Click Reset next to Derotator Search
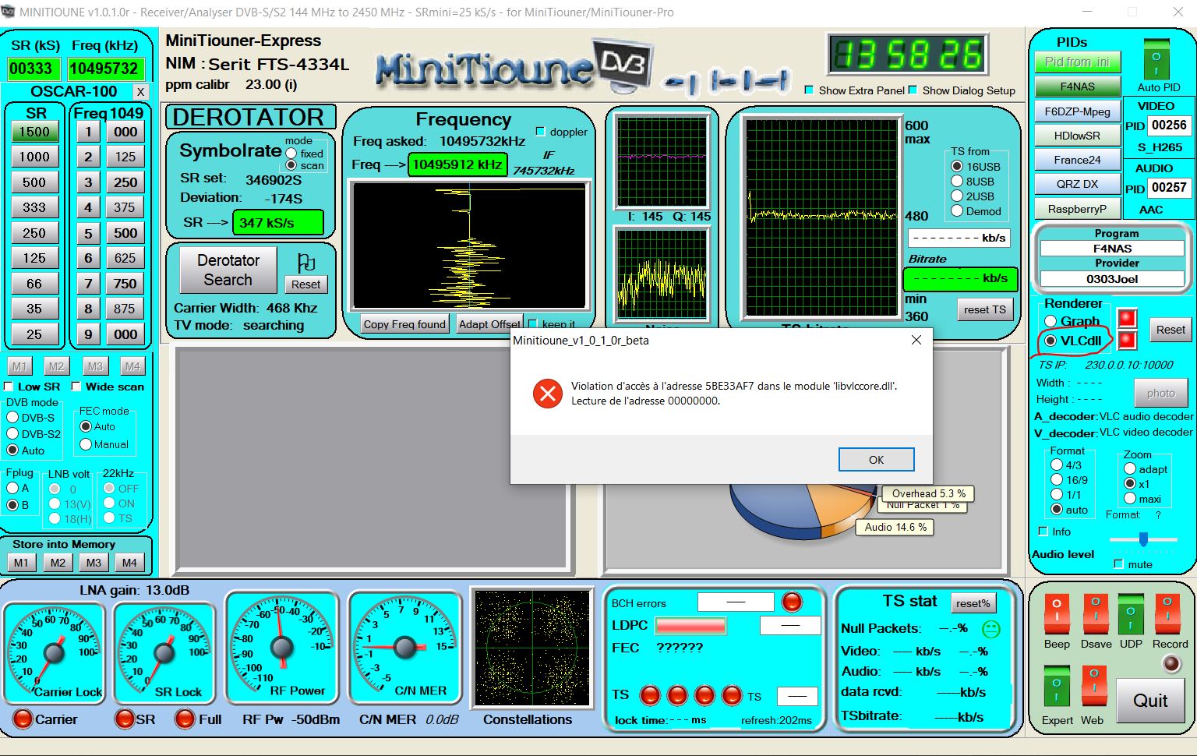Image resolution: width=1197 pixels, height=756 pixels. pos(305,284)
